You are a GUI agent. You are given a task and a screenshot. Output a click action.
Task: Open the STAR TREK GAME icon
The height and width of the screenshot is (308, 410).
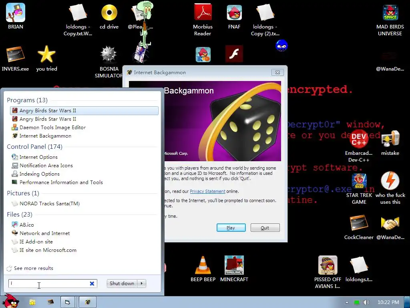359,188
